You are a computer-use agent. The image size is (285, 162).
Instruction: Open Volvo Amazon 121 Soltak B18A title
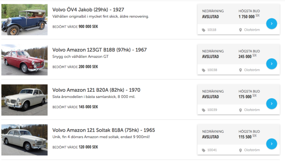click(x=104, y=130)
